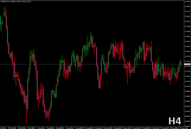Click the 174.070 price scale label
The width and height of the screenshot is (191, 129).
[187, 1]
